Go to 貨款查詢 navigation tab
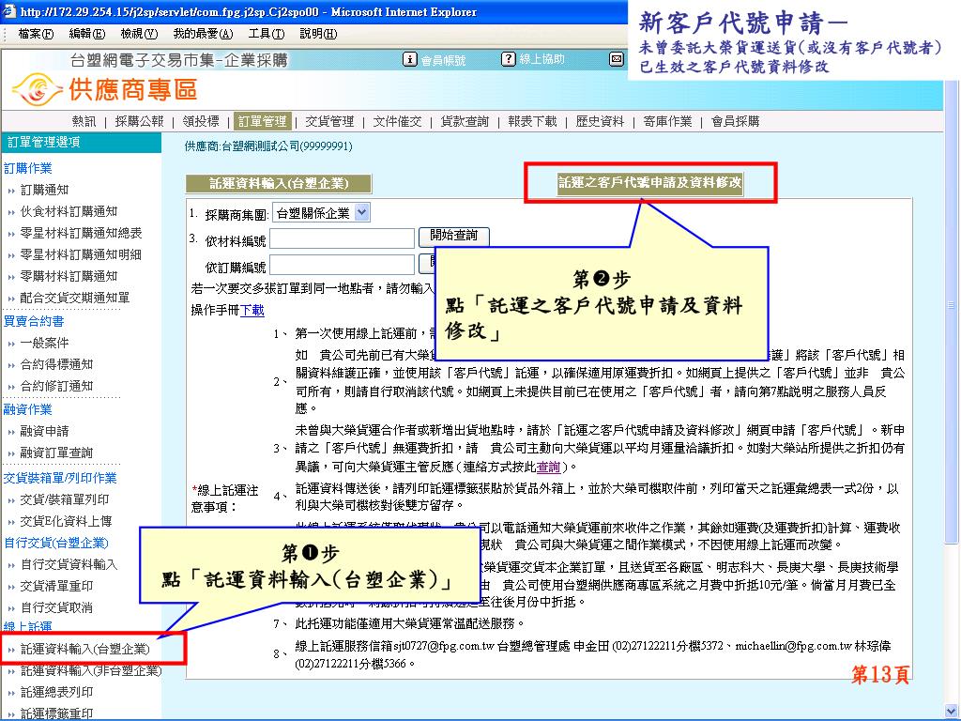 tap(465, 121)
